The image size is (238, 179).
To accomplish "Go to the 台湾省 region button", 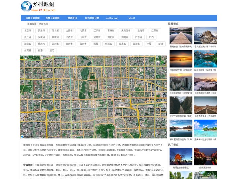I will click(27, 50).
